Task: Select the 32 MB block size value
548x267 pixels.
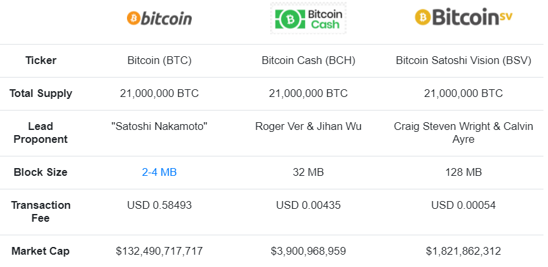Action: pyautogui.click(x=308, y=173)
